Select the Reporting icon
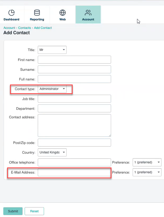 (37, 15)
